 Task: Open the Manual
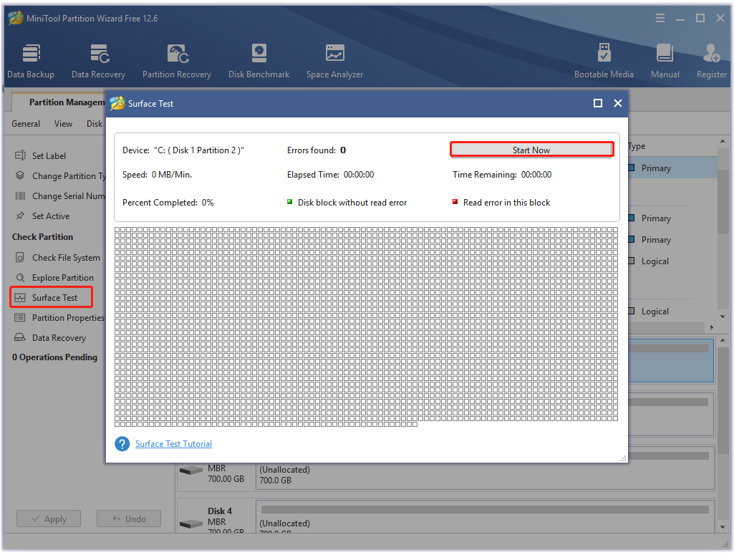pos(665,62)
